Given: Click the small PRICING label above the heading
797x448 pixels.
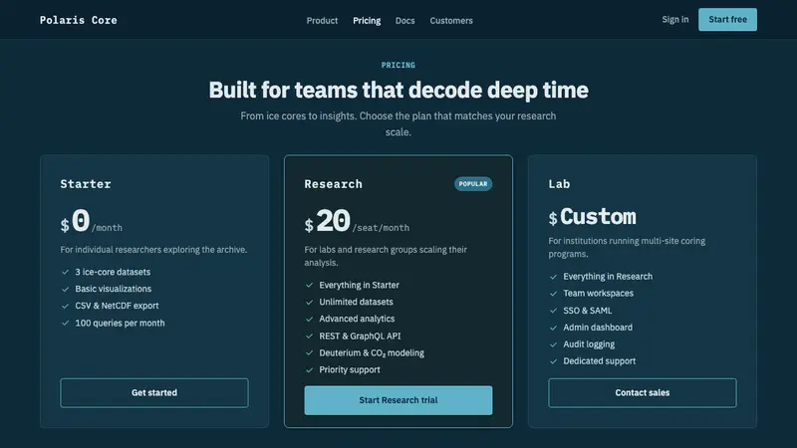Looking at the screenshot, I should coord(398,65).
